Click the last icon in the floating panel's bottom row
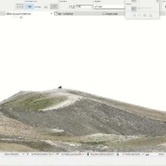The image size is (166, 166). tap(151, 15)
